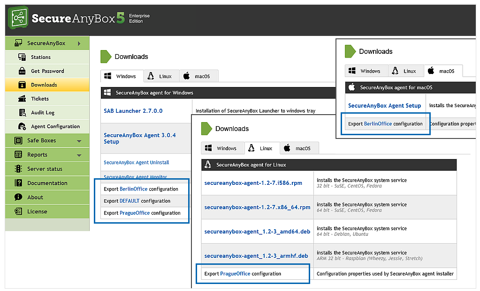Viewport: 480px width, 291px height.
Task: Click the Agent Configuration icon
Action: tap(22, 126)
